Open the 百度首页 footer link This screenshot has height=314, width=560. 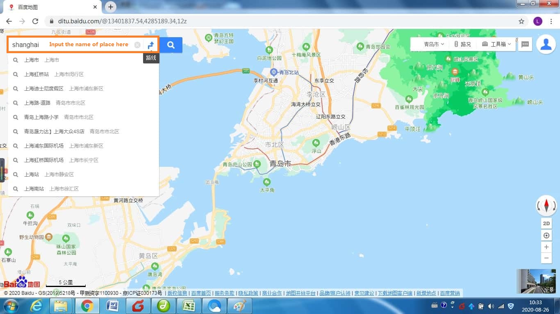coord(201,293)
